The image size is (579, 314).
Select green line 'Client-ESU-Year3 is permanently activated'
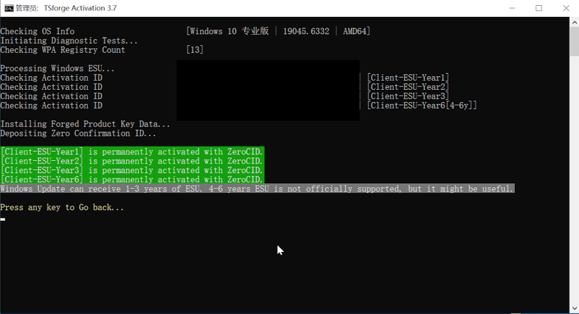click(x=132, y=171)
